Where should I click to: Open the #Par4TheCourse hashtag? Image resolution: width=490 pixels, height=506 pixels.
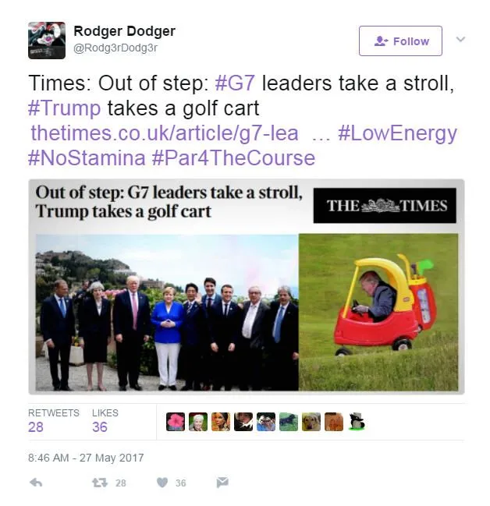233,157
